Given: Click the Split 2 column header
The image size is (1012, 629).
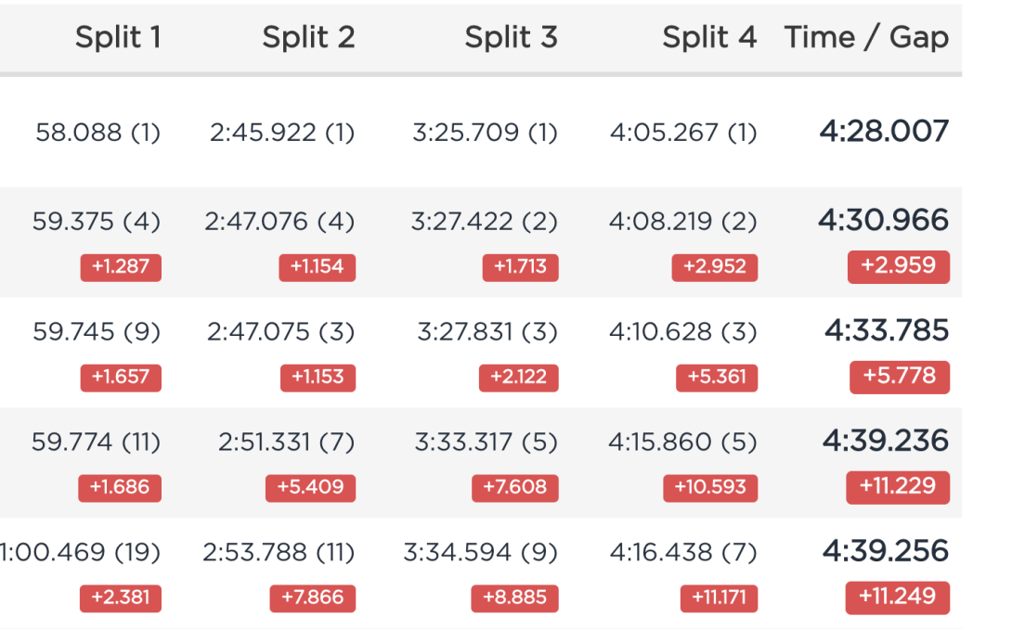Looking at the screenshot, I should [x=308, y=37].
